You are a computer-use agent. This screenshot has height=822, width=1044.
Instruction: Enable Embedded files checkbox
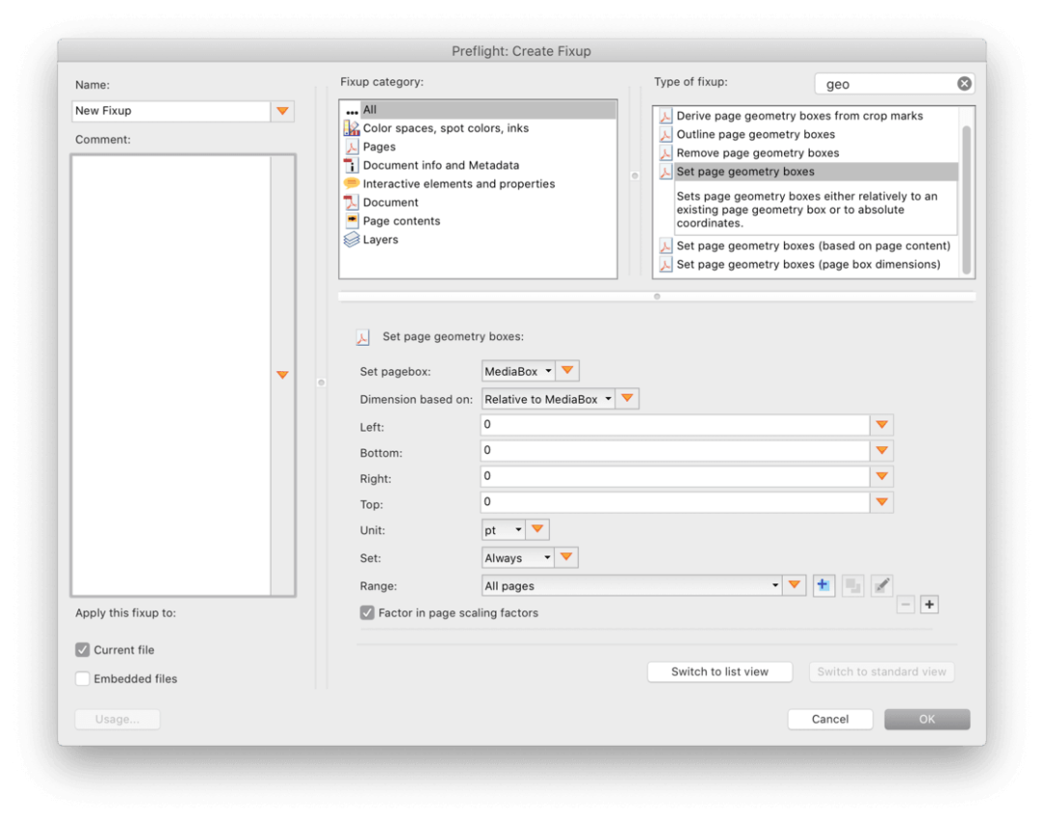click(x=82, y=678)
